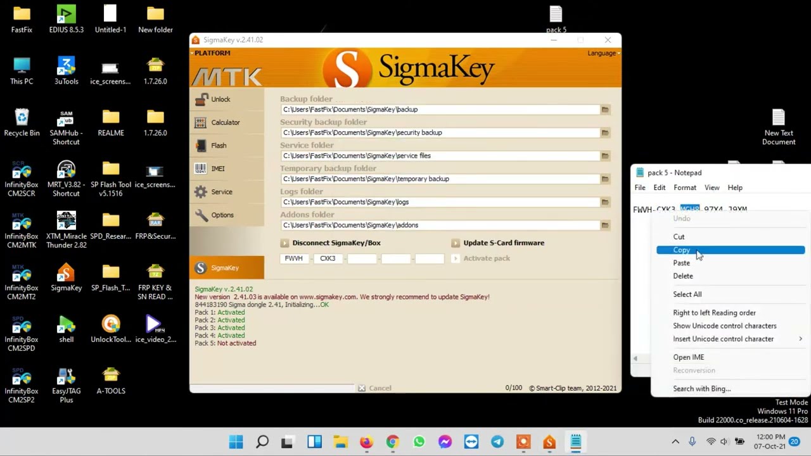Select the SigmaKey tab in sidebar

(x=227, y=268)
